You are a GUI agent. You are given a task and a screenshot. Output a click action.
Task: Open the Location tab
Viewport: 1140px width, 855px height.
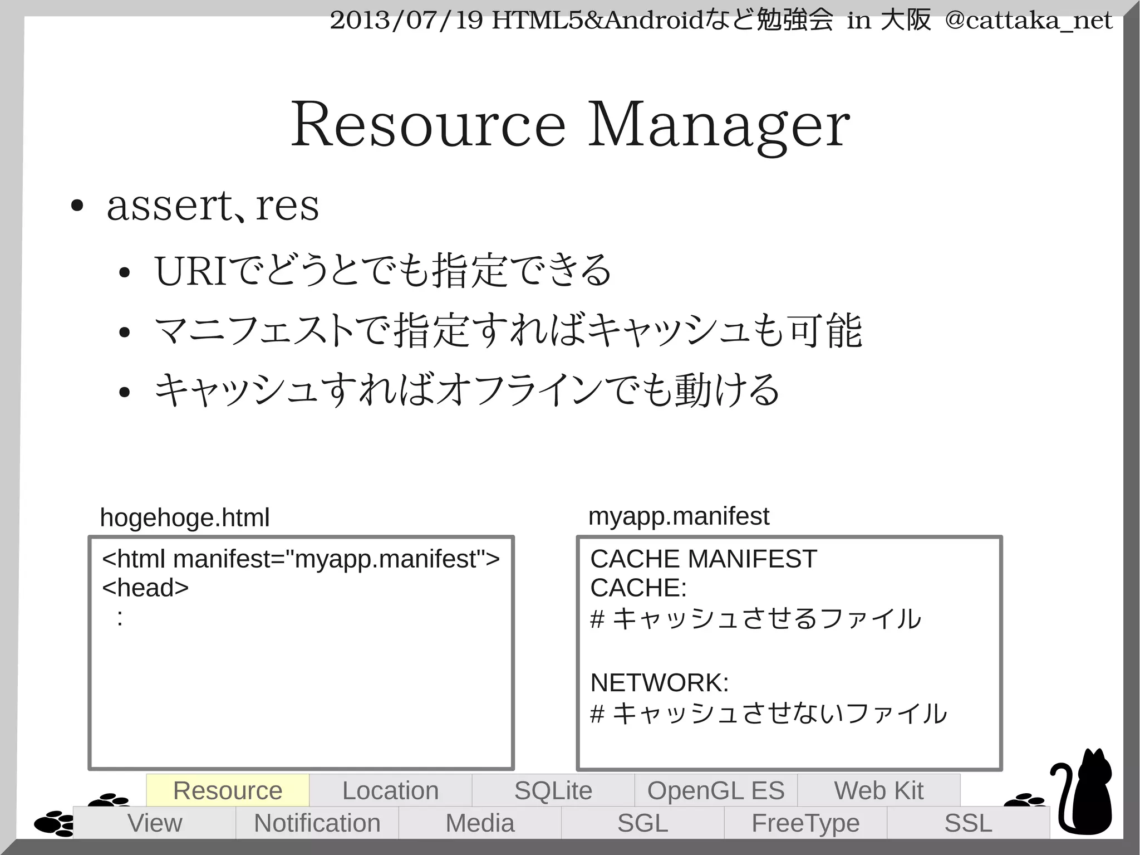point(391,790)
